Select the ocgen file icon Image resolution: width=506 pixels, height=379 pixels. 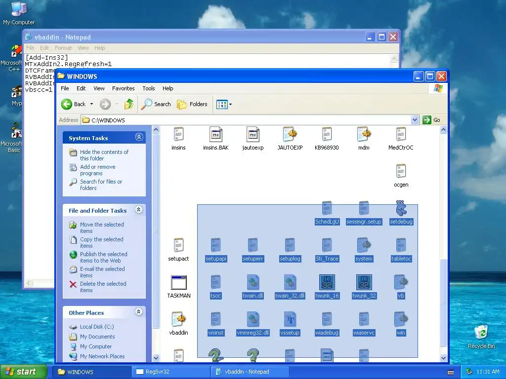tap(401, 171)
